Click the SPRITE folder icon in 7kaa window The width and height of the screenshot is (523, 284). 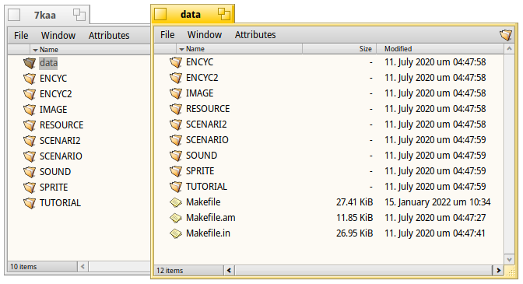tap(30, 188)
